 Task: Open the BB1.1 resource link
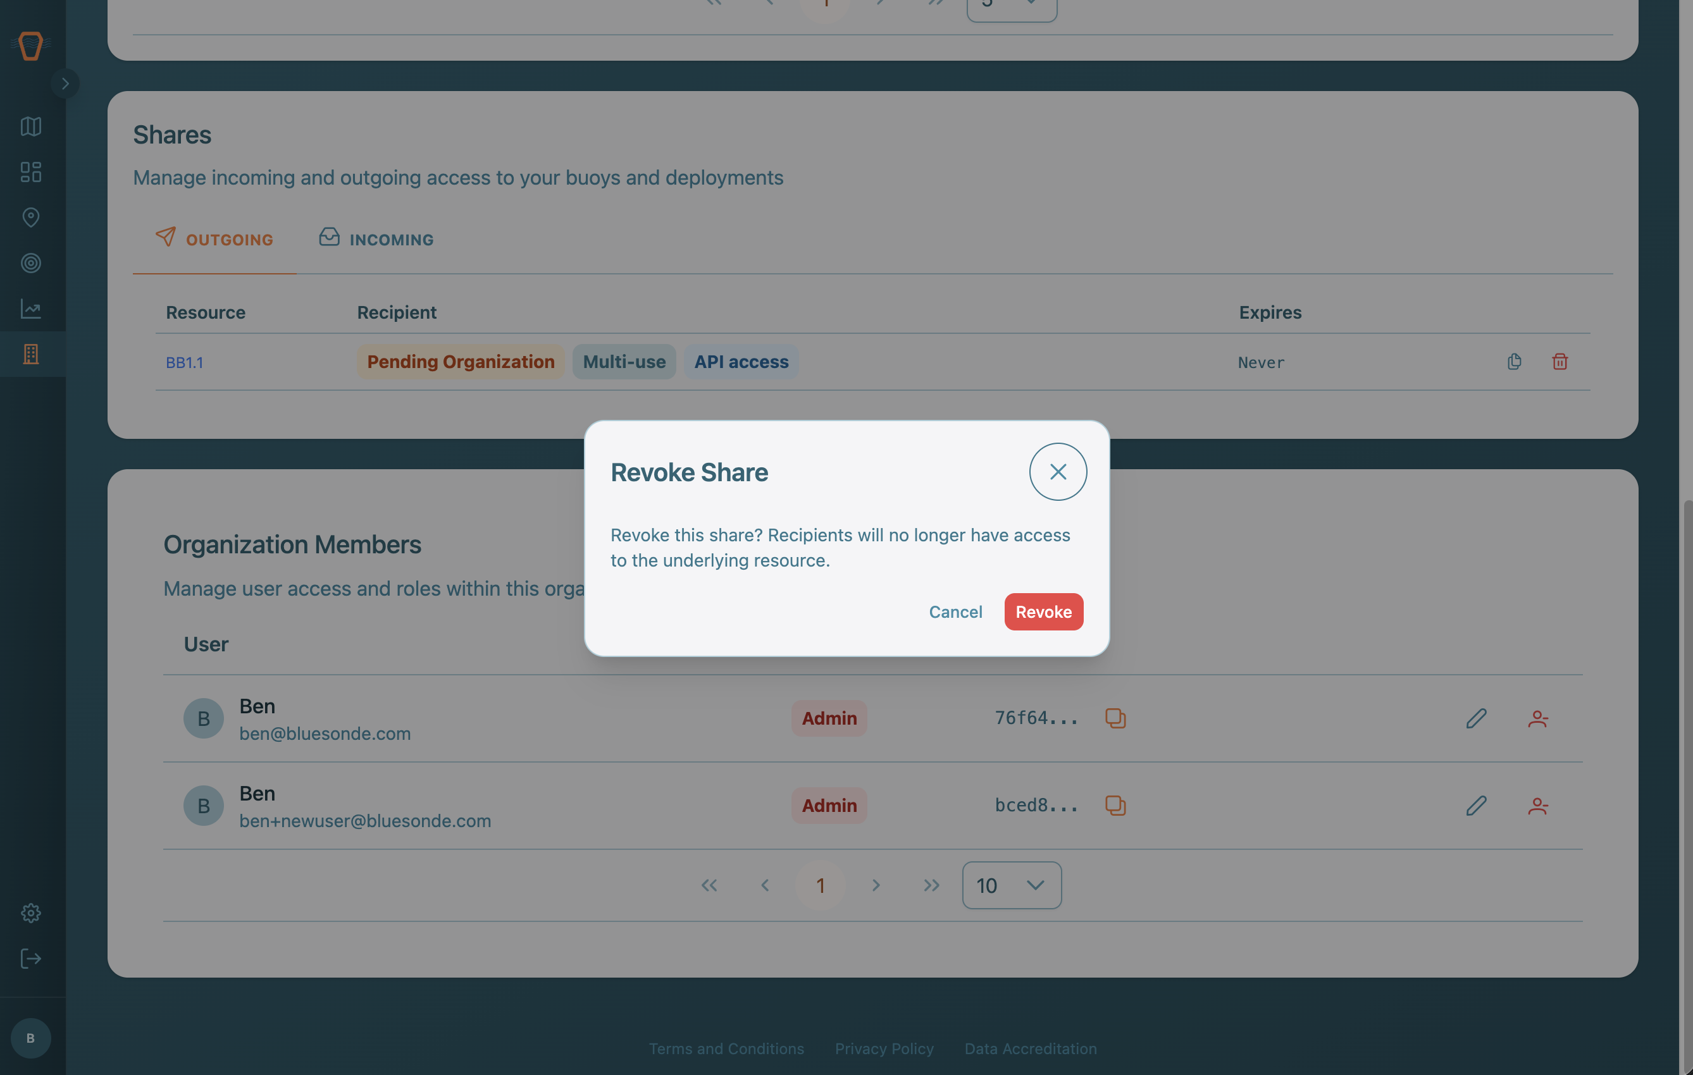pos(184,362)
